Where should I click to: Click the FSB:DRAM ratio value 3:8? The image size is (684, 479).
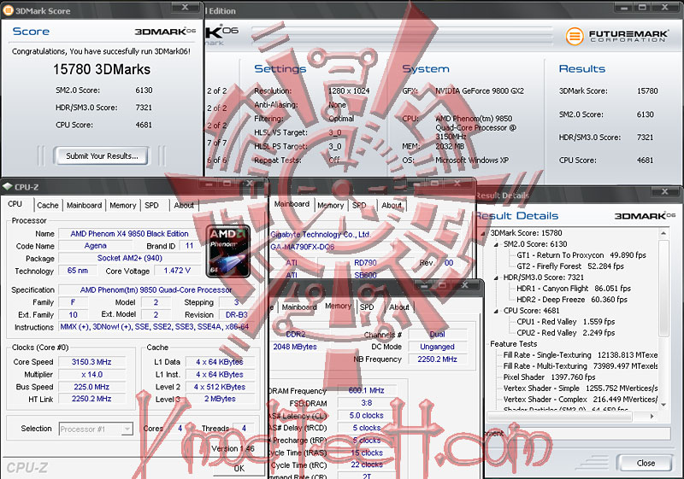[367, 403]
